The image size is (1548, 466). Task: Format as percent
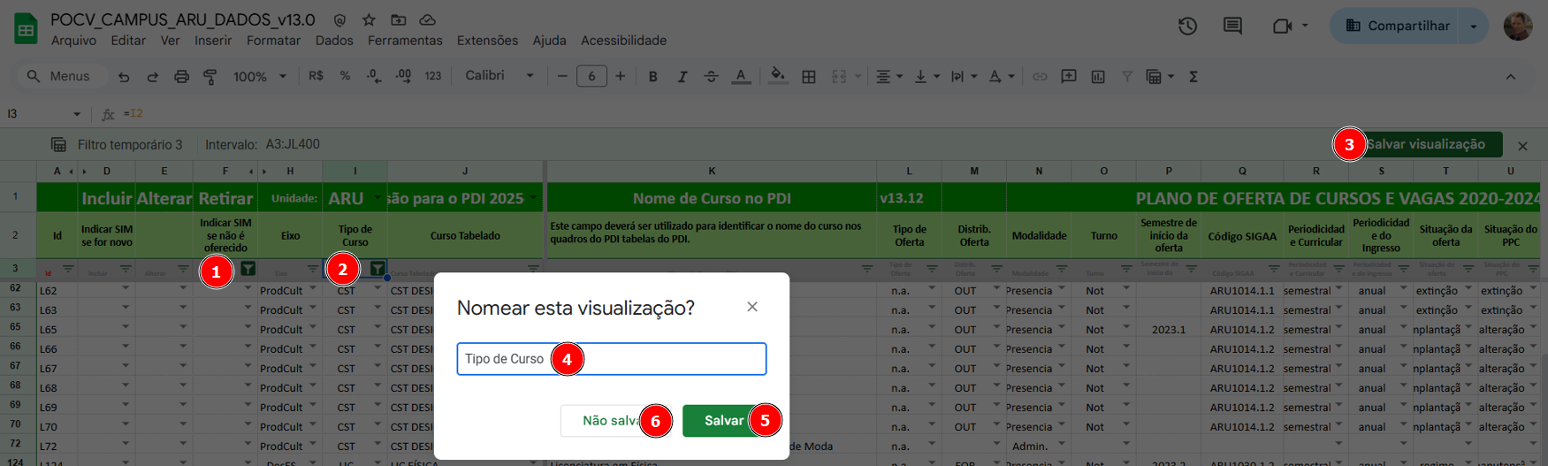coord(345,76)
